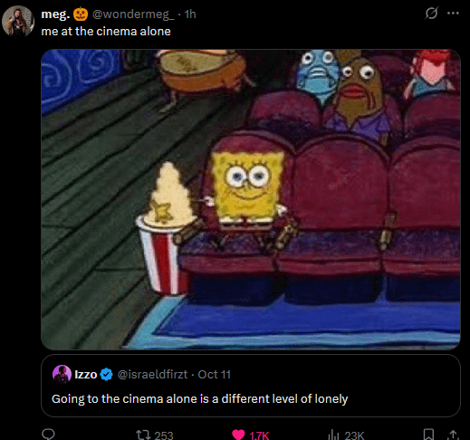The image size is (470, 440).
Task: Bookmark this tweet
Action: point(428,435)
